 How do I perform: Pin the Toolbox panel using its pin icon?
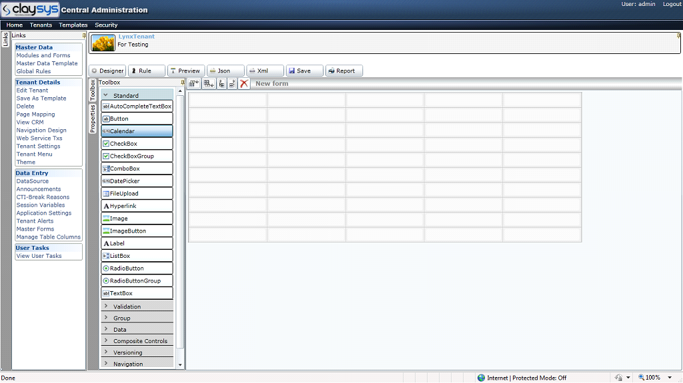(x=183, y=82)
